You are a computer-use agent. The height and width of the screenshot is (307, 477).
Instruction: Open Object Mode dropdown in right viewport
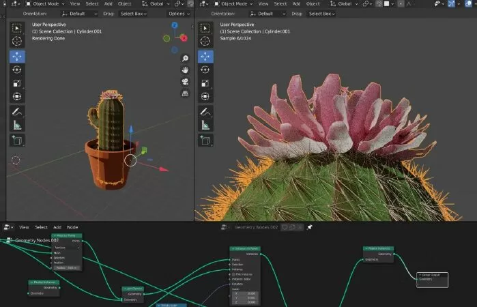point(233,4)
